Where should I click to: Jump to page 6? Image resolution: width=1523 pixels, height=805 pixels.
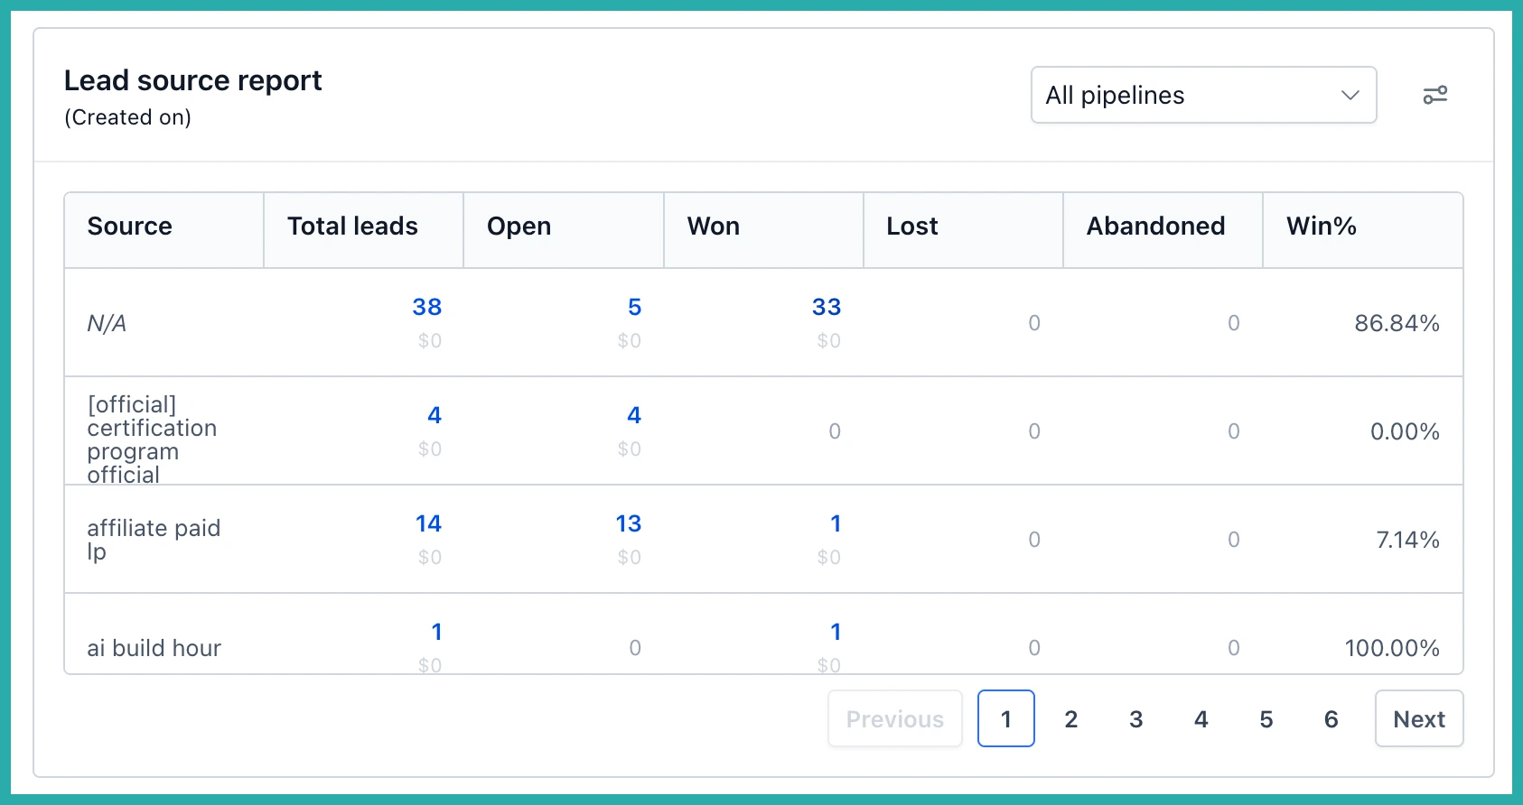[1331, 718]
